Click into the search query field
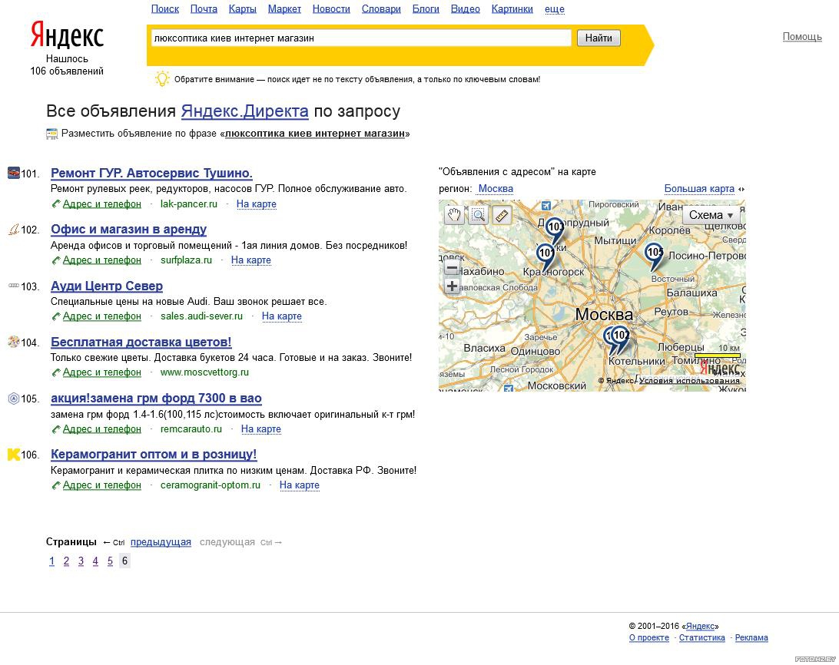 [362, 38]
